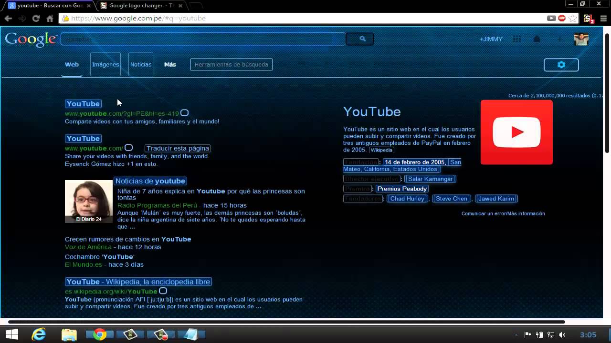Click the Wikipedia source link in the panel
Screen dimensions: 611x343
pyautogui.click(x=381, y=150)
